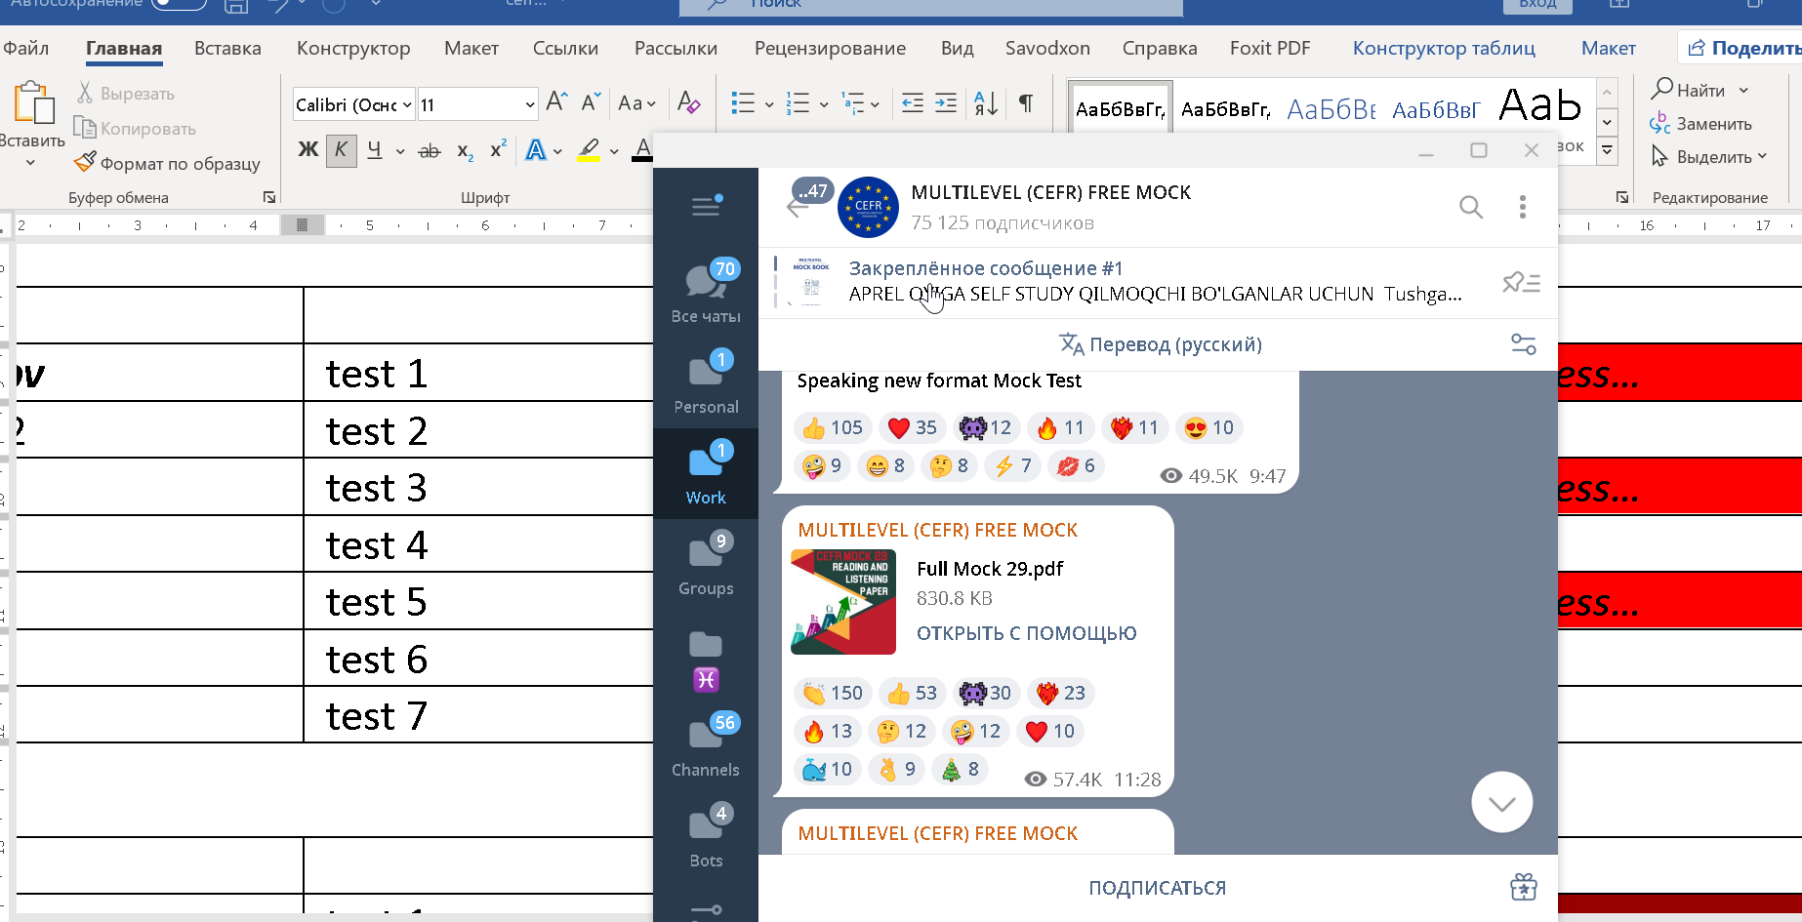Show the pinned messages list icon
The image size is (1802, 922).
click(x=1521, y=283)
